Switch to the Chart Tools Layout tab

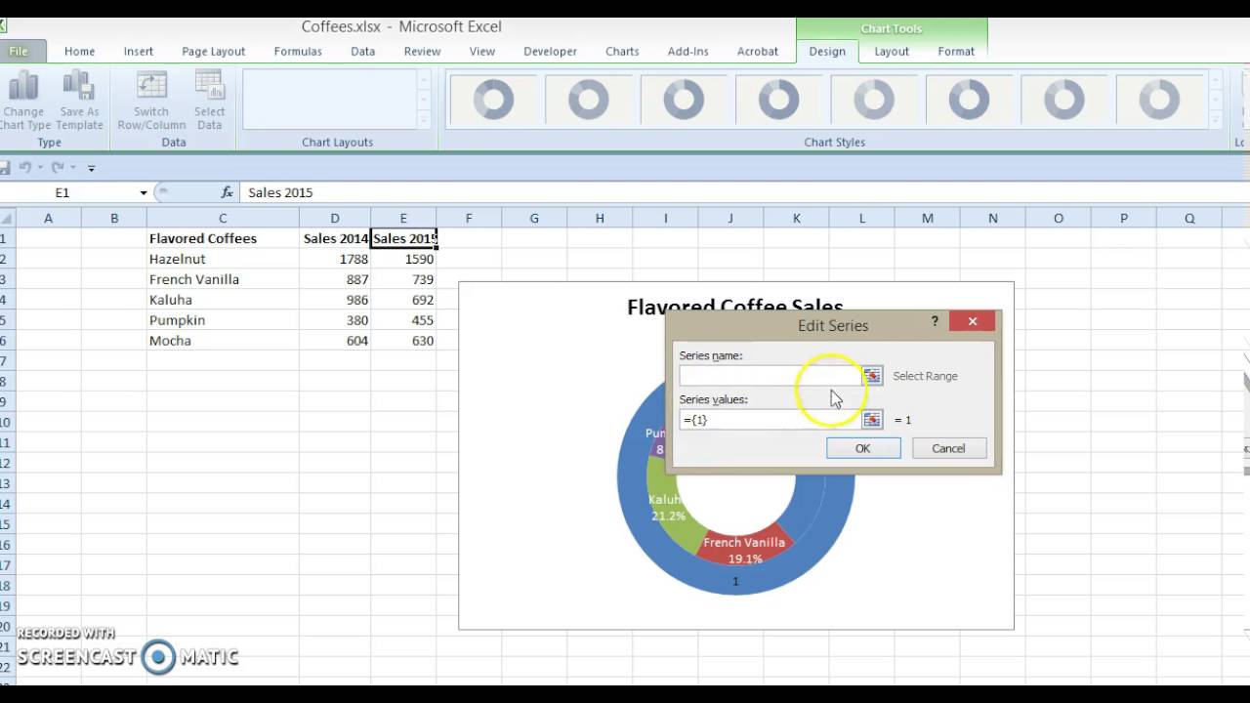[x=892, y=51]
